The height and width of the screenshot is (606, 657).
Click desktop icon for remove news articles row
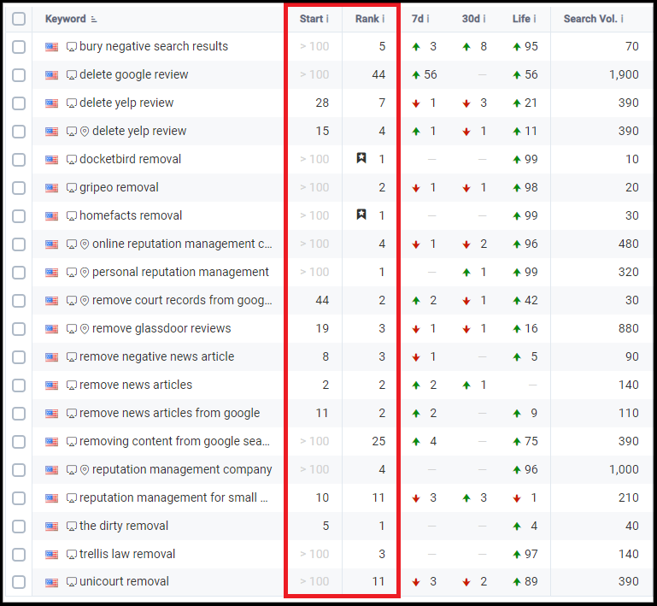(72, 385)
